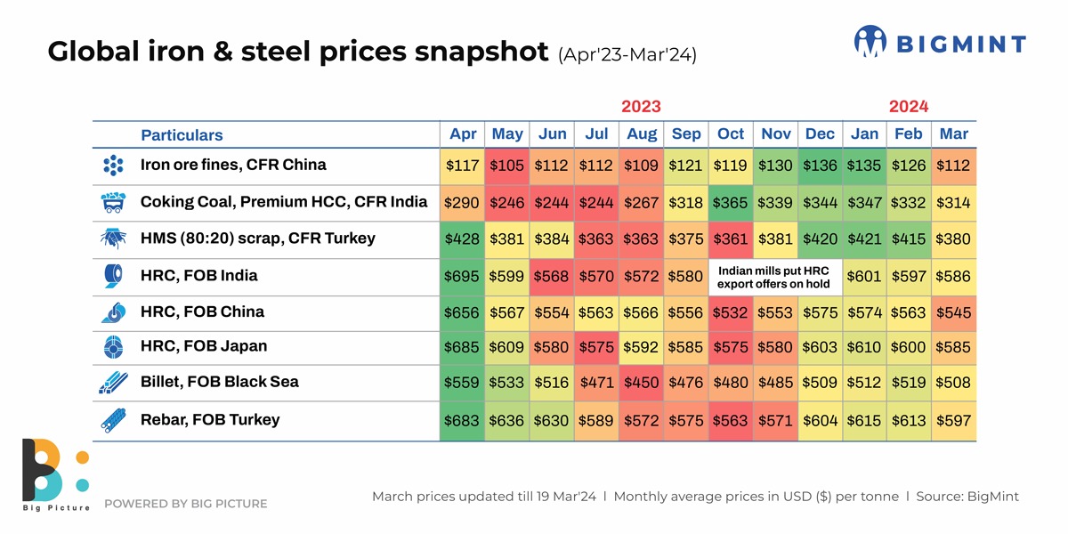Screen dimensions: 1068x534
Task: Click the HMS scrap claw icon
Action: point(113,239)
